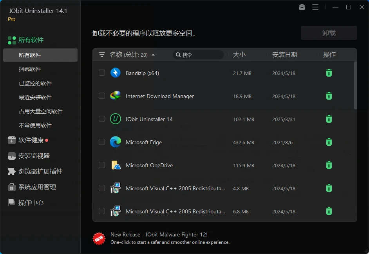Click the 'Internet Download Manager' name text
Image resolution: width=369 pixels, height=254 pixels.
pos(160,96)
